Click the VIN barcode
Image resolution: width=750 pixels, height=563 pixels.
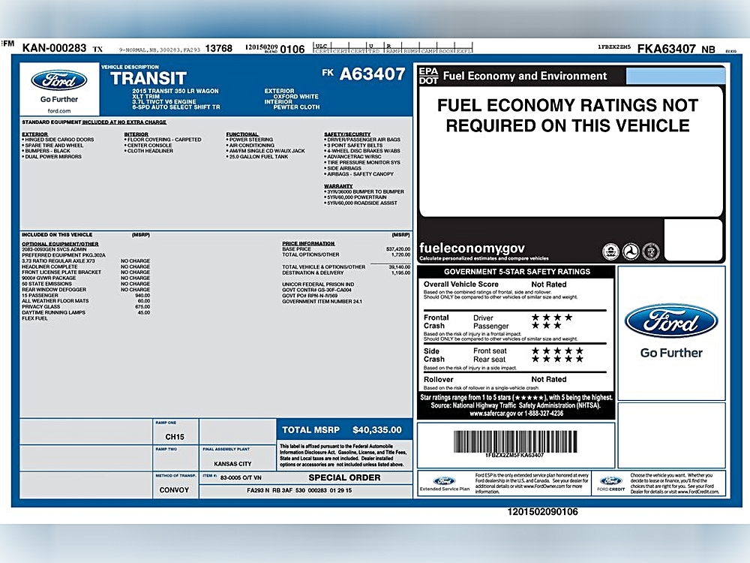515,441
